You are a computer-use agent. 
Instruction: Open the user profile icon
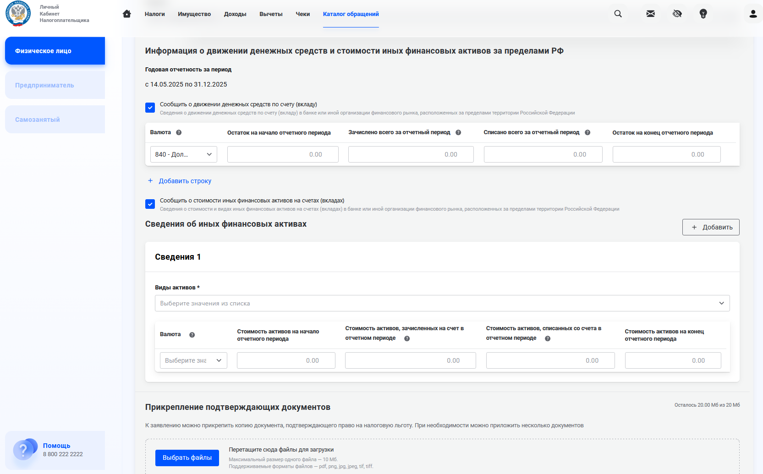pos(753,14)
